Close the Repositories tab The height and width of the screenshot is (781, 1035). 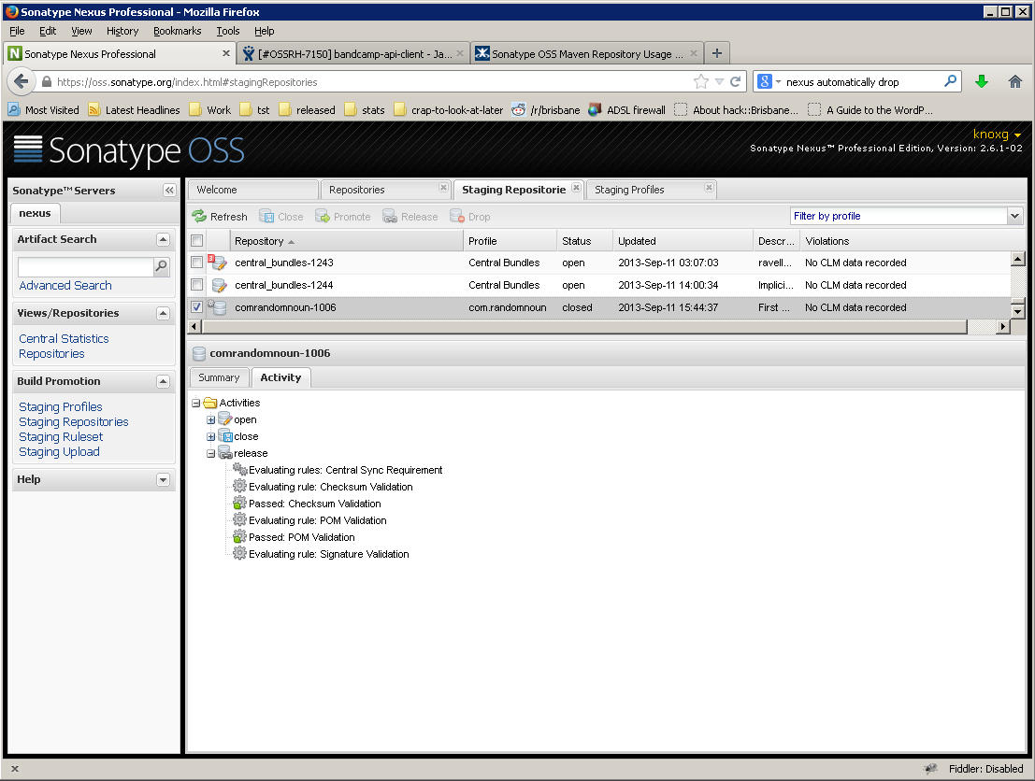[443, 188]
